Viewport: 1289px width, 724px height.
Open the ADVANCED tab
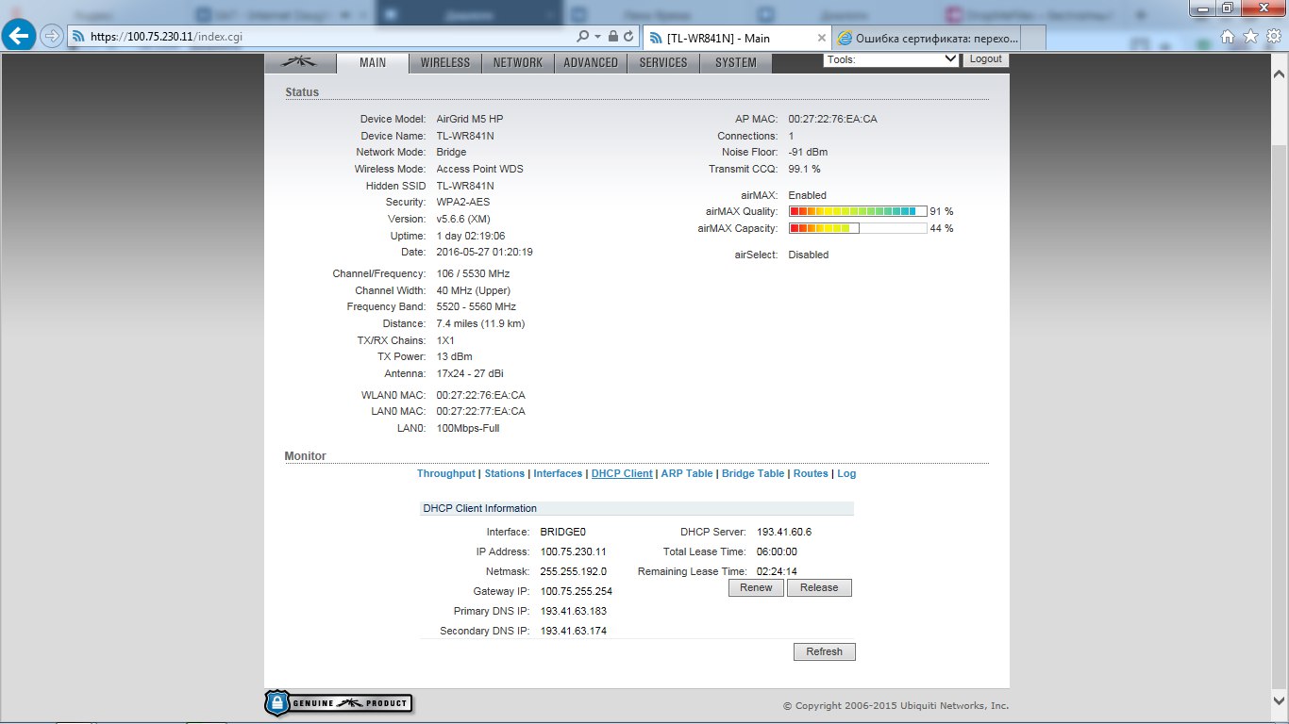591,62
